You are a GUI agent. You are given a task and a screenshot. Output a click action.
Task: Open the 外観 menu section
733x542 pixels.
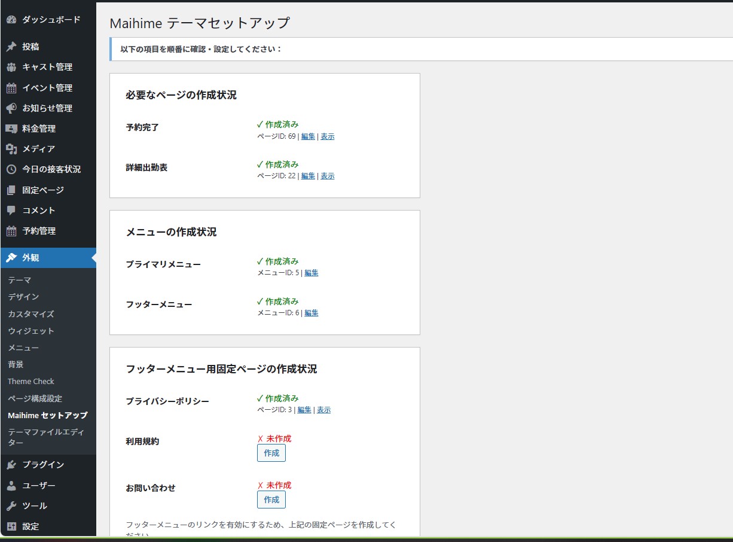coord(30,258)
